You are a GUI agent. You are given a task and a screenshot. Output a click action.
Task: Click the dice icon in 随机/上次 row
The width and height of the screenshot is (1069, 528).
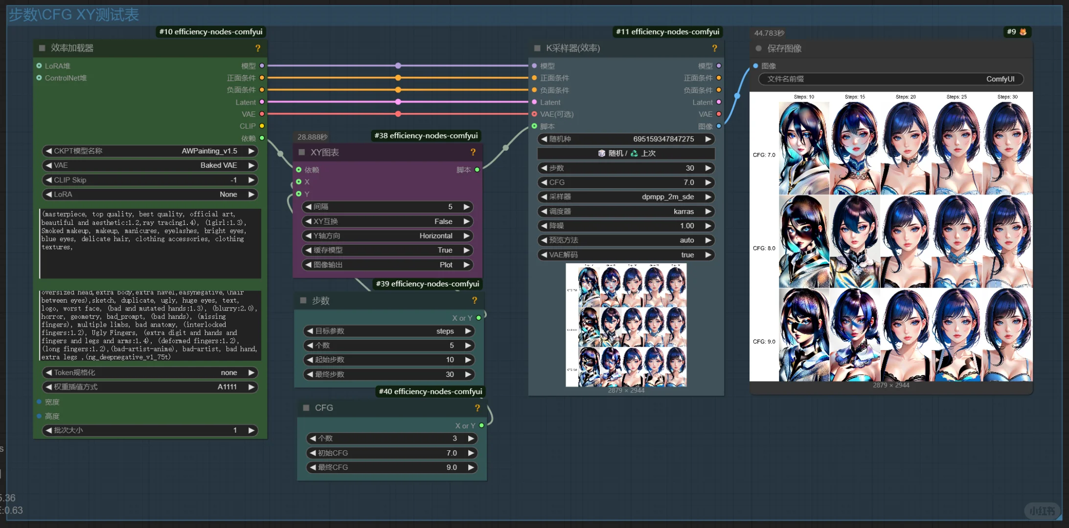601,154
